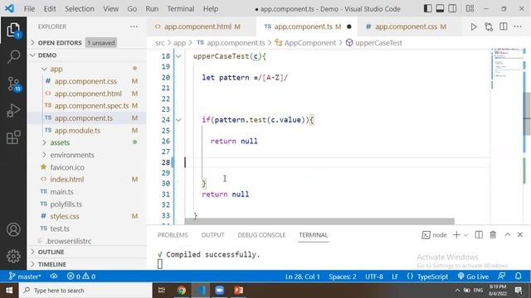The width and height of the screenshot is (531, 298).
Task: Expand the OPEN EDITORS section
Action: pyautogui.click(x=86, y=43)
